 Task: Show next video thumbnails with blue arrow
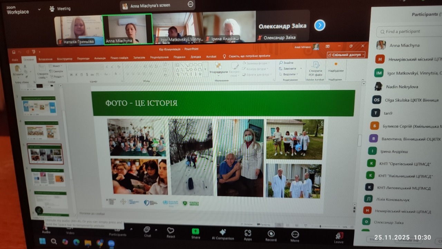click(320, 25)
